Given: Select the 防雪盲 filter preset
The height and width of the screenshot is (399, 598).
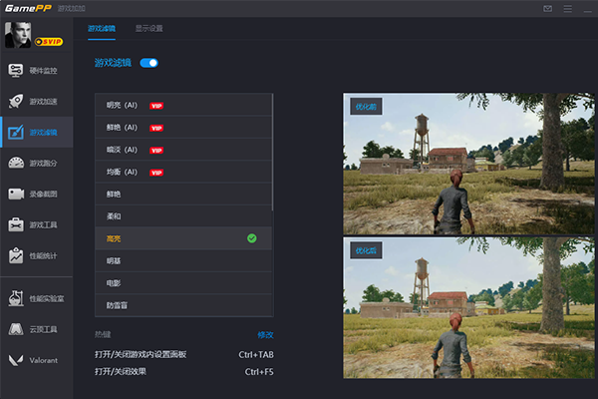Looking at the screenshot, I should [183, 305].
